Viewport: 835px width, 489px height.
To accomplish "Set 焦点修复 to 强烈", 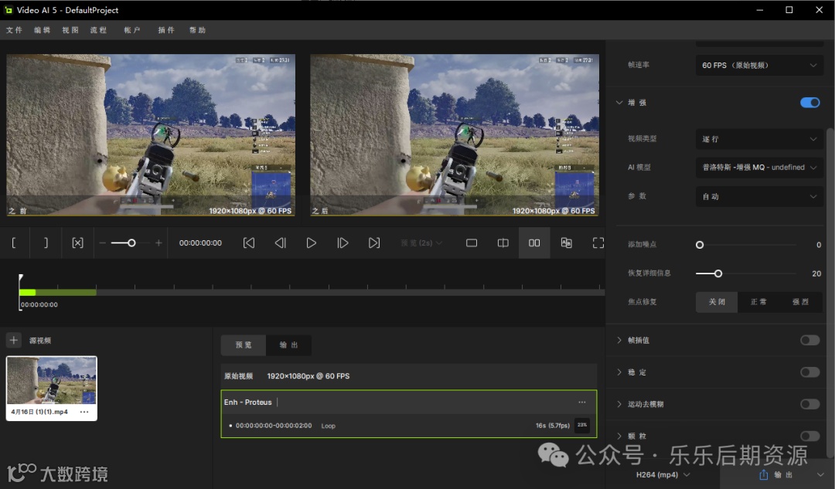I will (800, 302).
